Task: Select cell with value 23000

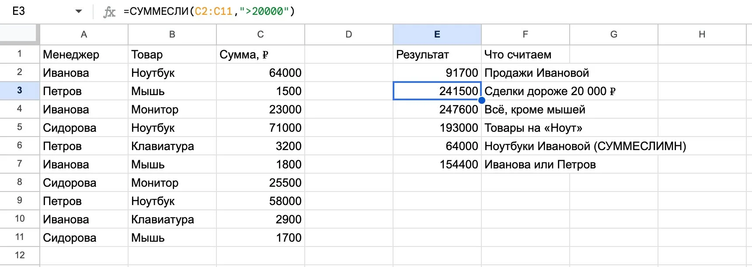Action: click(x=261, y=110)
